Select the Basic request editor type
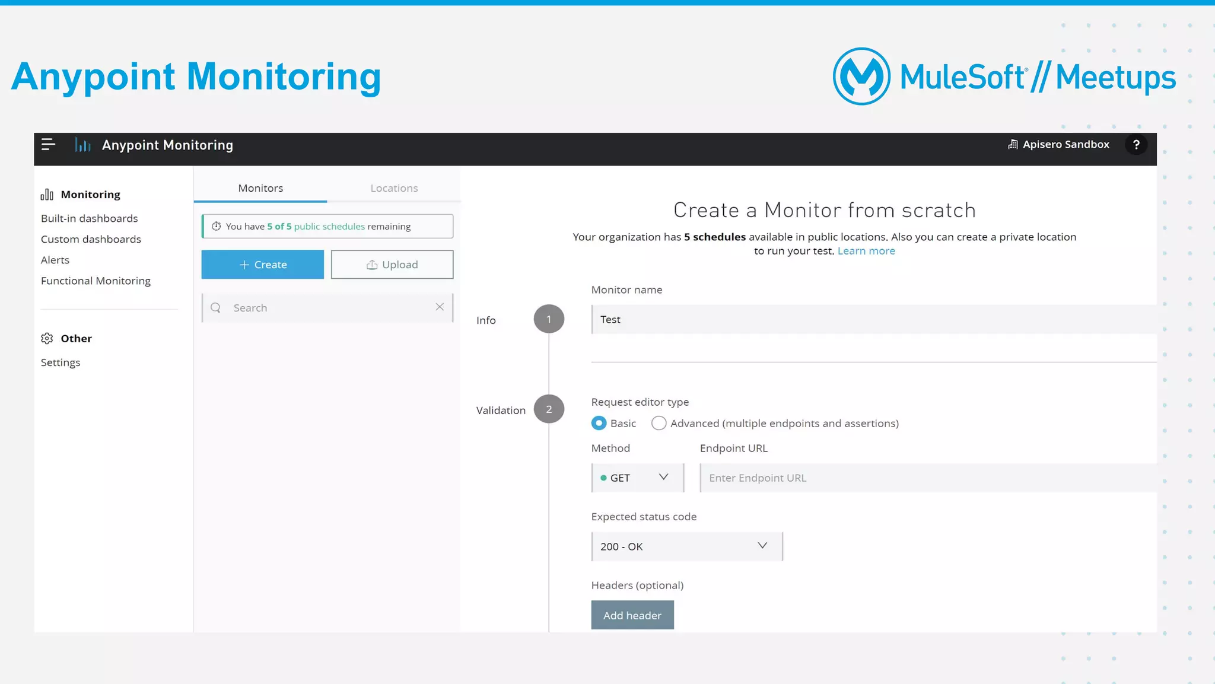 pos(599,424)
